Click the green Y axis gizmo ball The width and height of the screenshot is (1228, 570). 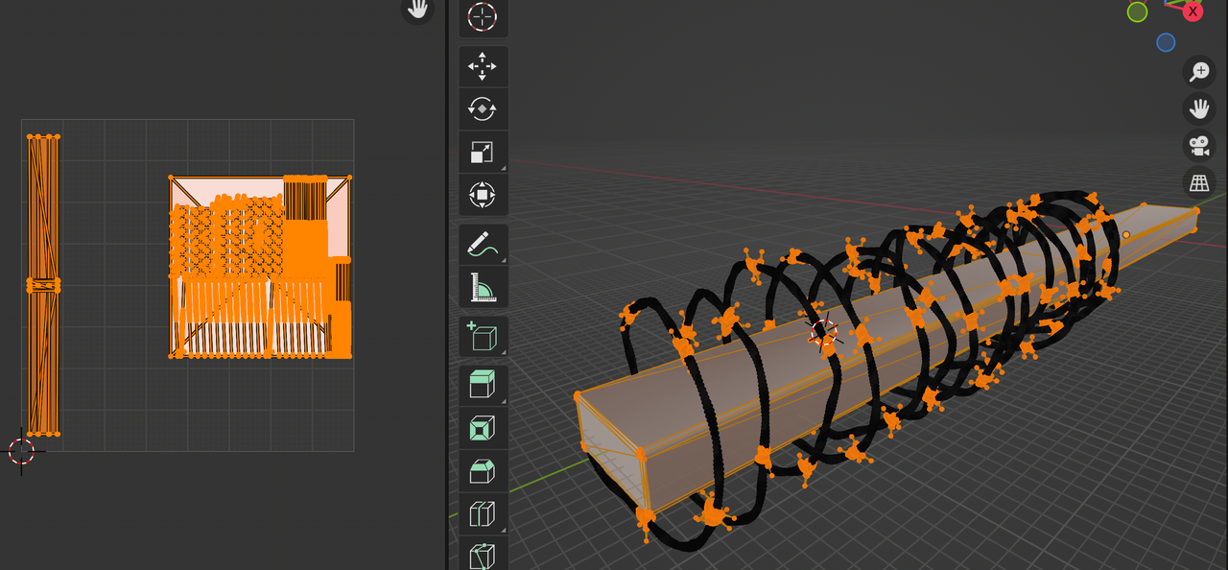coord(1137,12)
